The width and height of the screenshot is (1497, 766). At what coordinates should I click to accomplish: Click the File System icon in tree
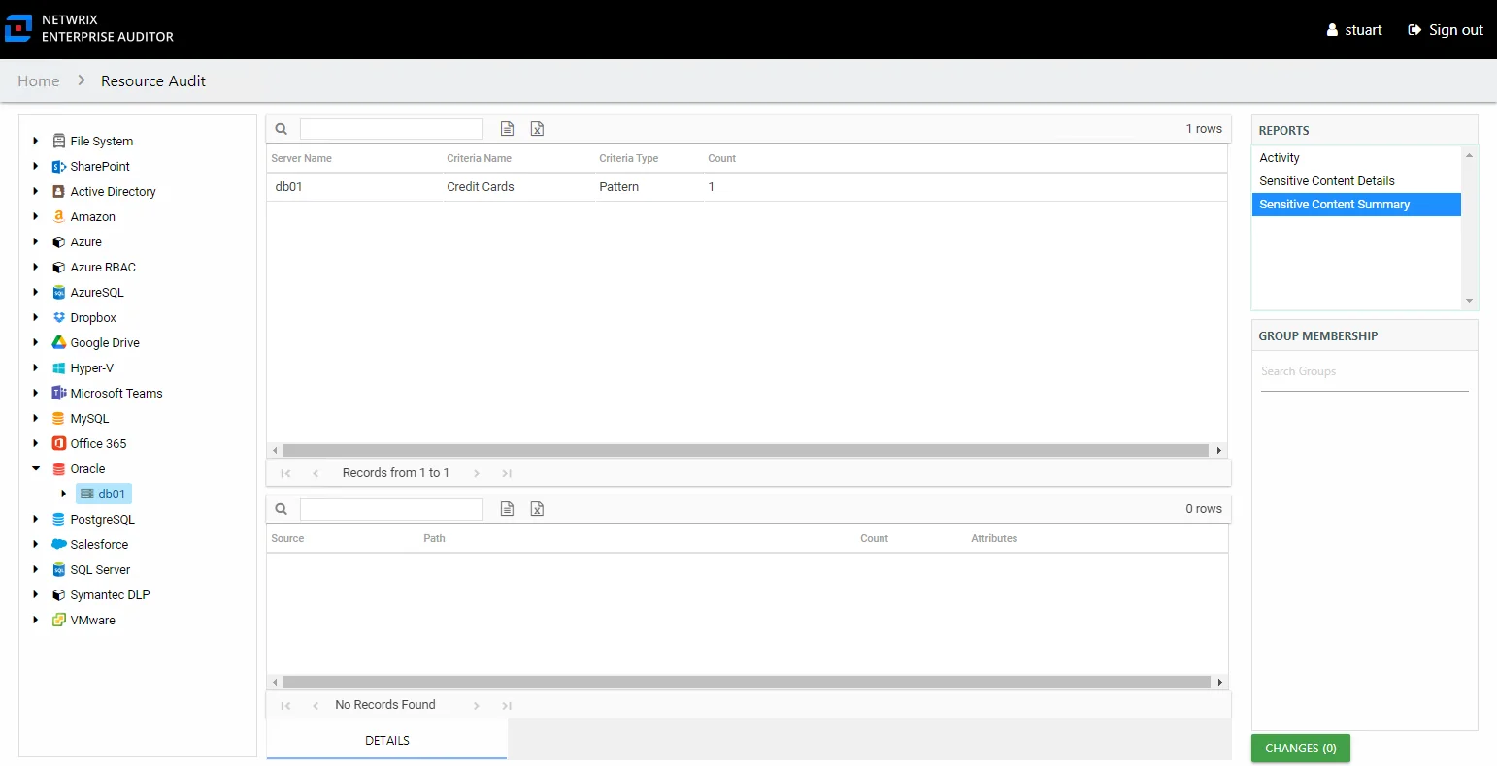[59, 141]
